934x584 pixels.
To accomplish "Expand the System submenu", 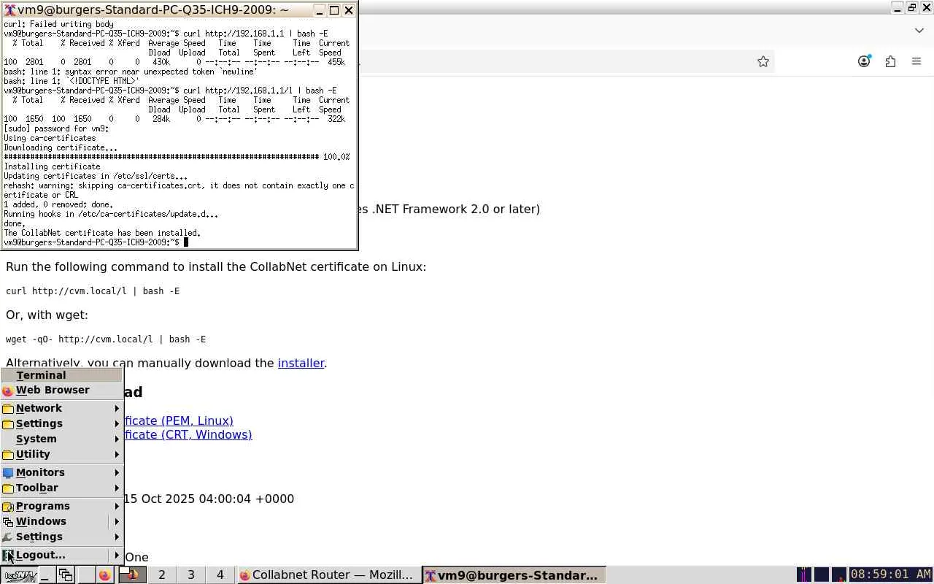I will (62, 439).
